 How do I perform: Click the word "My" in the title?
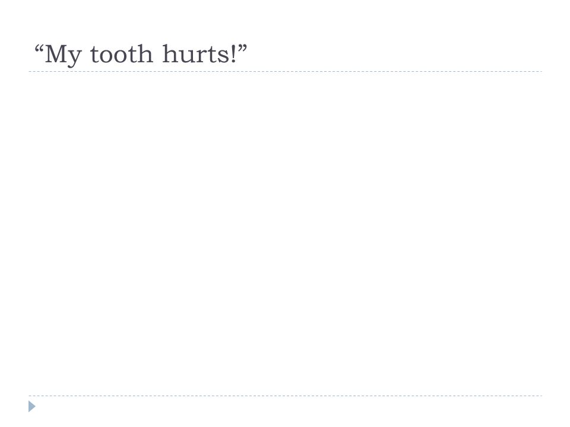[x=63, y=55]
